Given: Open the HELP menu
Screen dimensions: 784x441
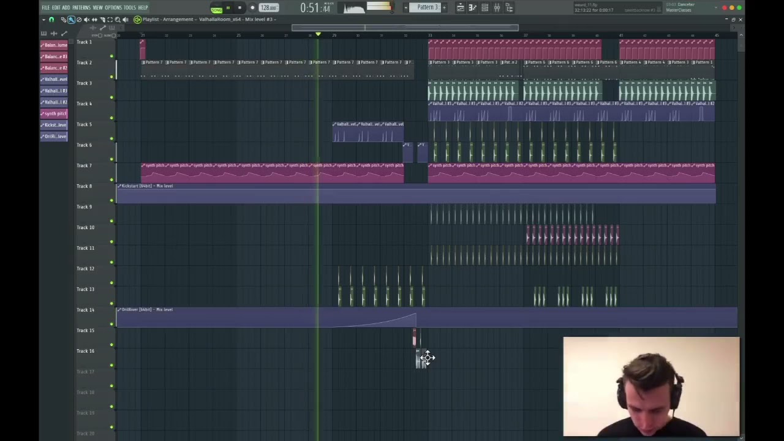Looking at the screenshot, I should (143, 7).
